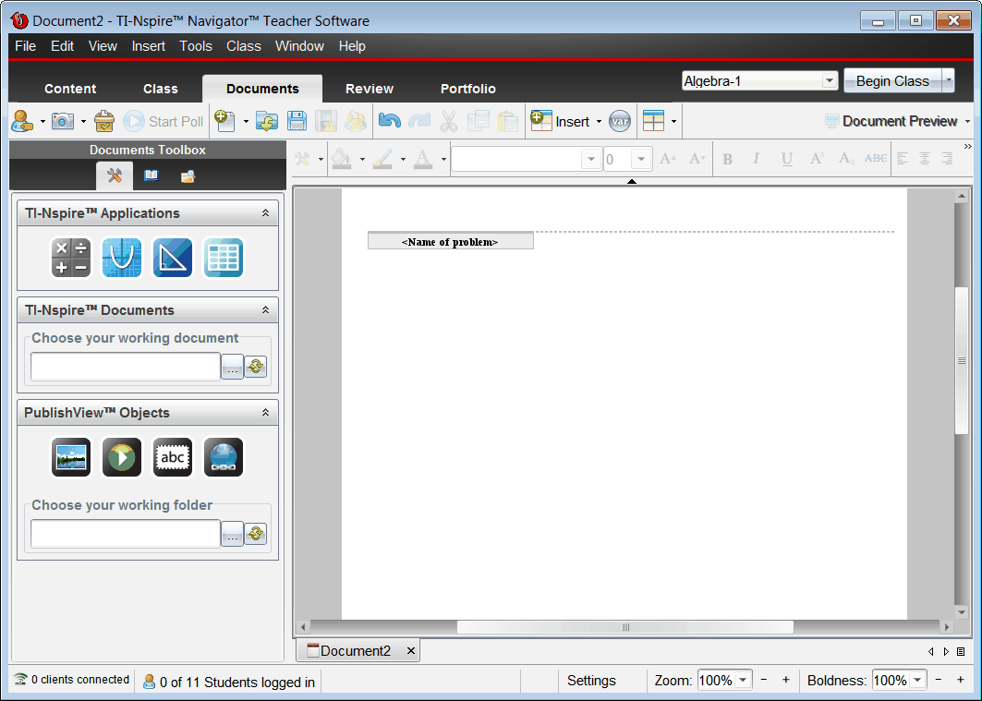Insert a Graphs application

pyautogui.click(x=122, y=258)
